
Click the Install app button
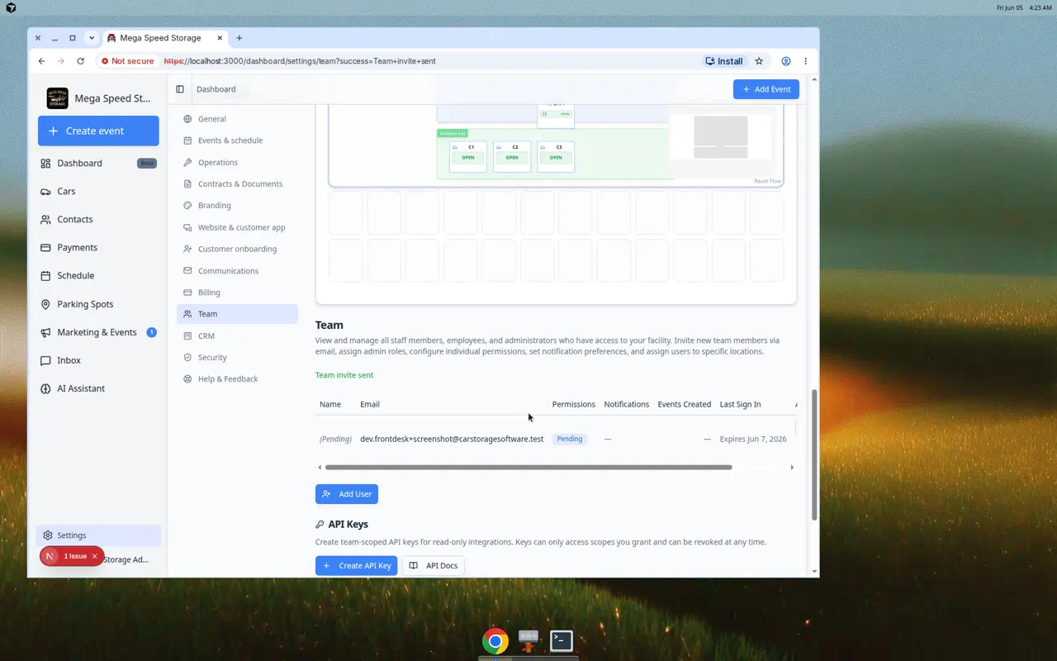(x=724, y=61)
